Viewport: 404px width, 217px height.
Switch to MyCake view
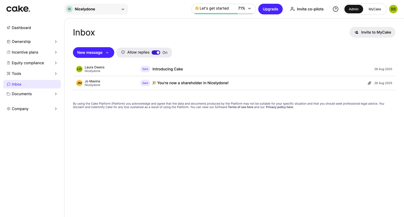click(x=375, y=9)
